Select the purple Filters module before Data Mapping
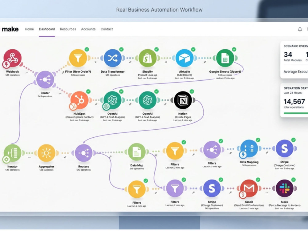Viewport: 308px width, 231px height. [x=212, y=150]
